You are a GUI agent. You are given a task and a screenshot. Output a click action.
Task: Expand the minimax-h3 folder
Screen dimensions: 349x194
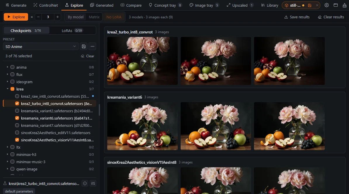coord(8,154)
